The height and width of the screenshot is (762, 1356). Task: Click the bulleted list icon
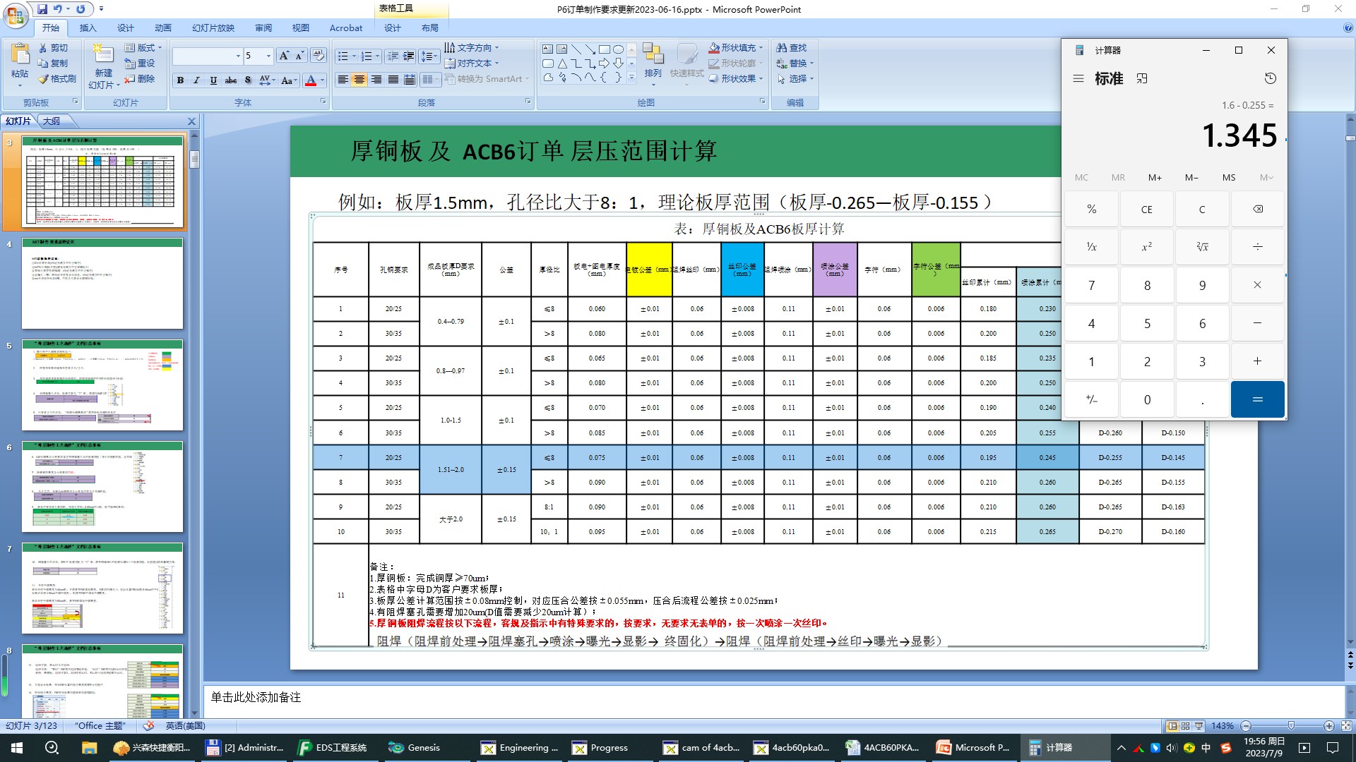click(x=343, y=56)
